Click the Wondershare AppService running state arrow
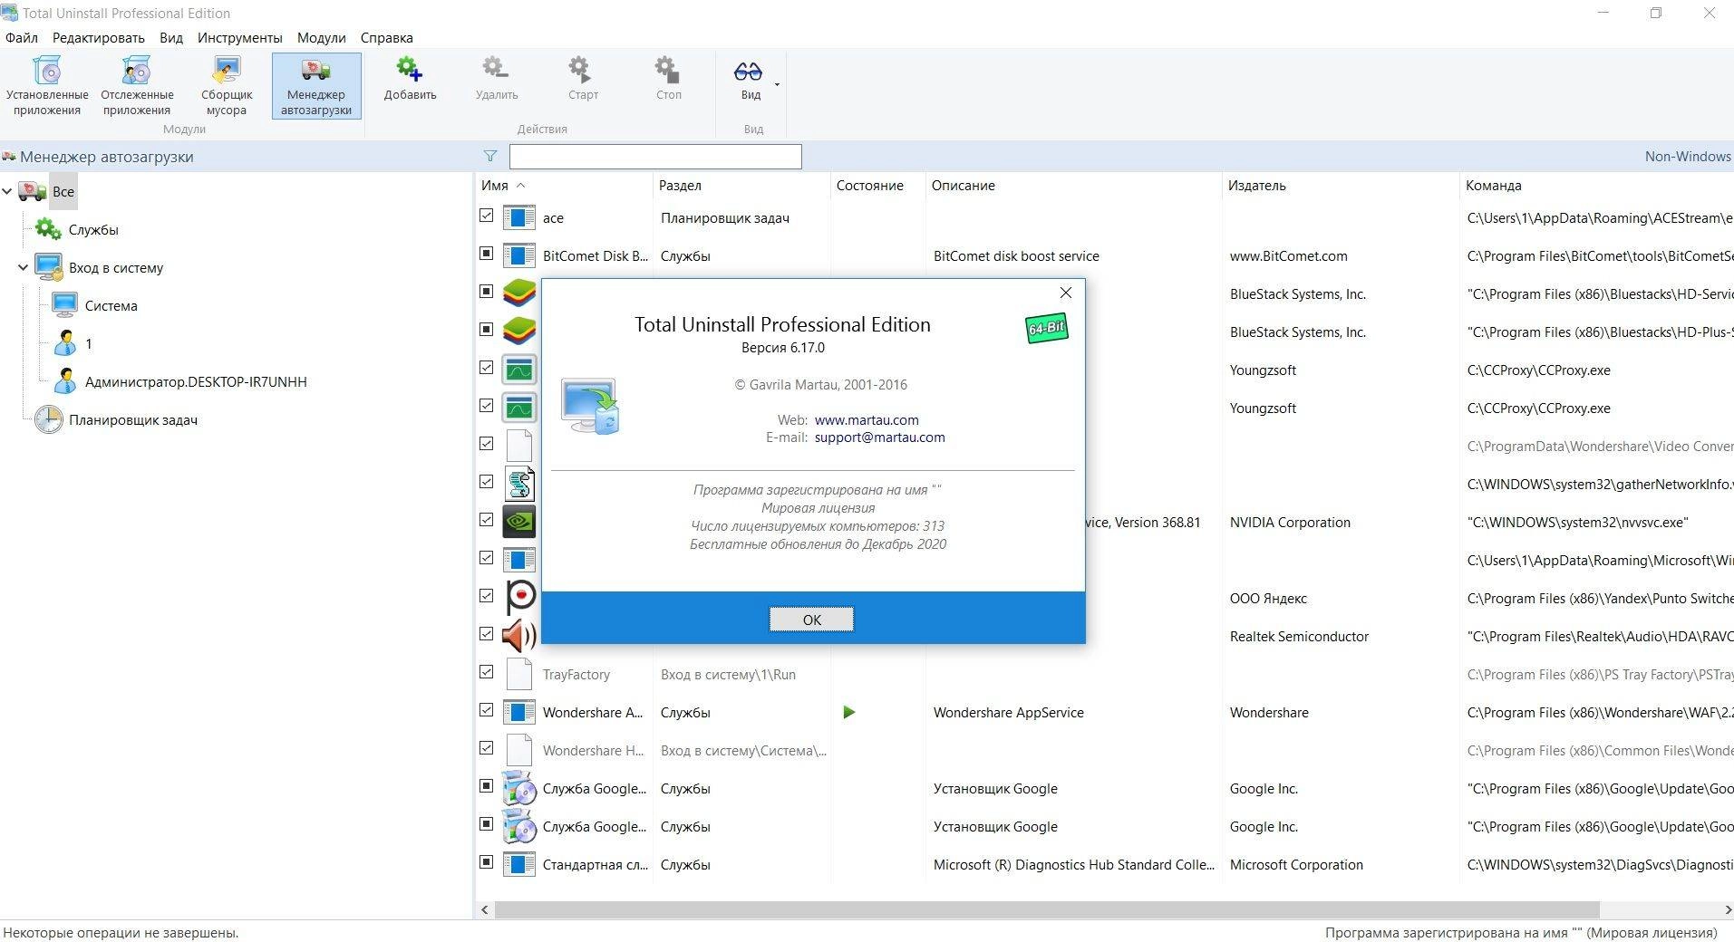 (x=848, y=712)
